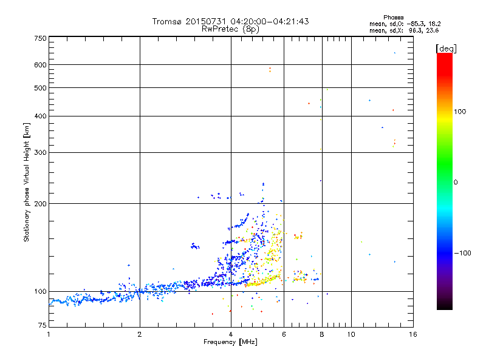Click the height axis tick "500"
Image resolution: width=486 pixels, height=364 pixels.
[40, 88]
